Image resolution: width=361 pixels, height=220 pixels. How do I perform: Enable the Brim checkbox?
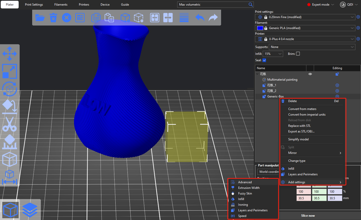tap(298, 54)
